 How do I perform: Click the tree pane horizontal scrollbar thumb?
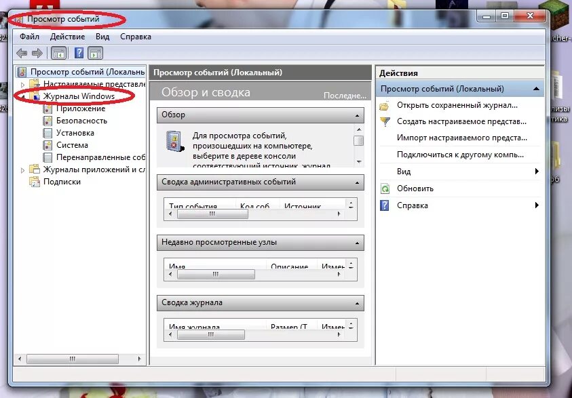pos(73,359)
